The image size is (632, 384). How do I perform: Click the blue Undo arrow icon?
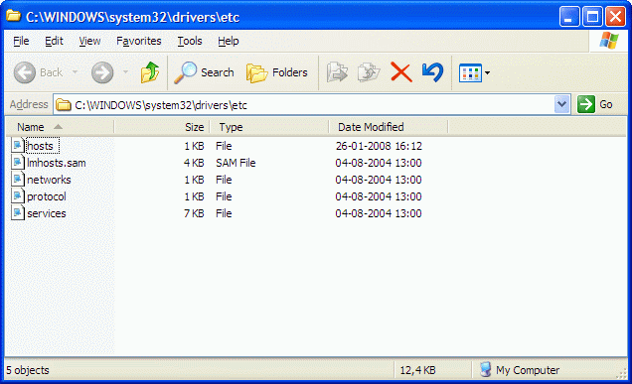432,72
